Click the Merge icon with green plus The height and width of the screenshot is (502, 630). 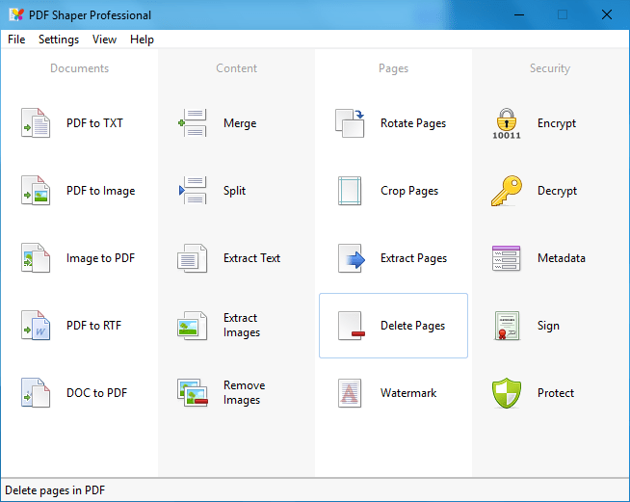[x=193, y=123]
